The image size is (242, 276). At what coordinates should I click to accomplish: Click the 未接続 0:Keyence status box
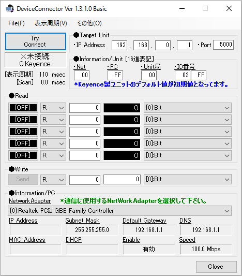click(x=36, y=60)
